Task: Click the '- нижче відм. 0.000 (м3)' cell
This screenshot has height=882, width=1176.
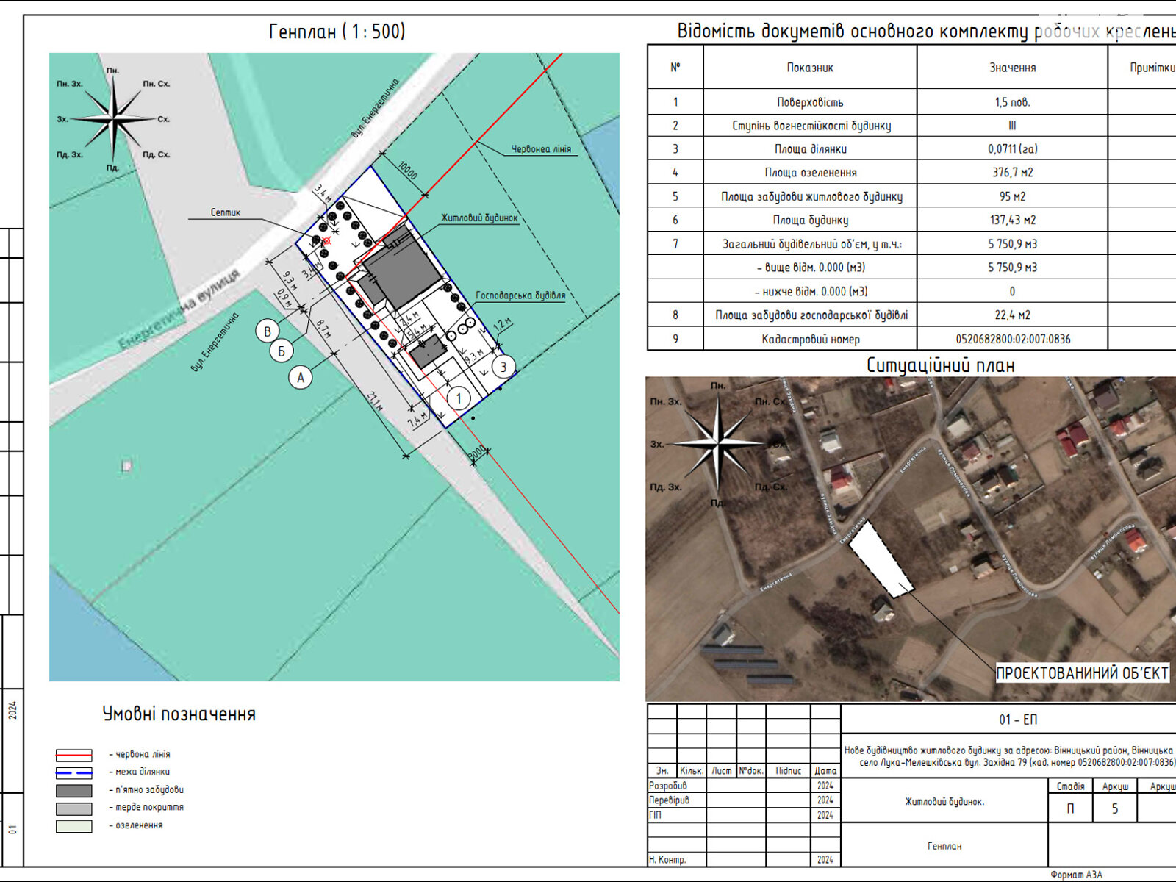Action: click(x=810, y=292)
